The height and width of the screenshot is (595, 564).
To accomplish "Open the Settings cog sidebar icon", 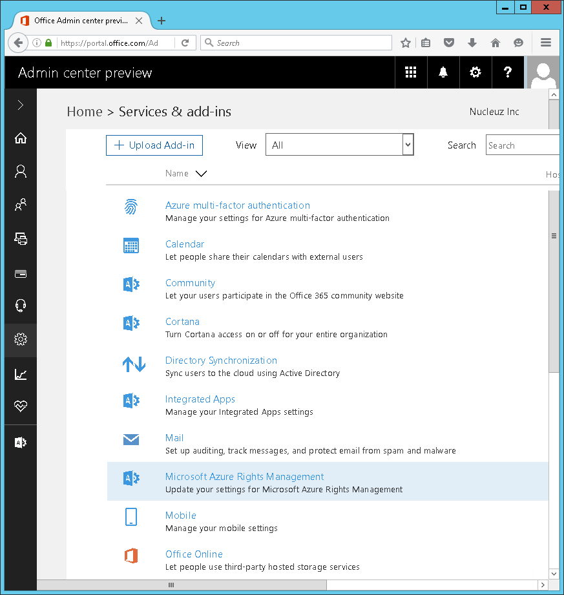I will [21, 339].
